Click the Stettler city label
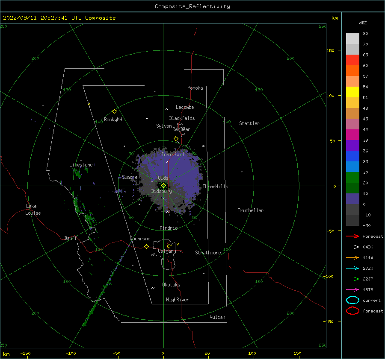The width and height of the screenshot is (385, 359). 249,123
